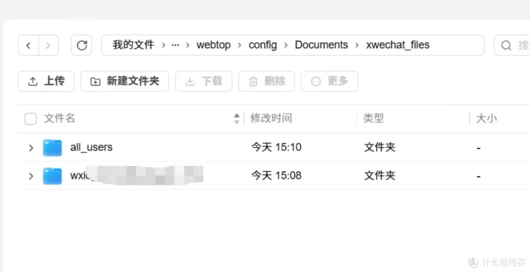Navigate to Documents in breadcrumb
The width and height of the screenshot is (530, 273).
click(321, 45)
